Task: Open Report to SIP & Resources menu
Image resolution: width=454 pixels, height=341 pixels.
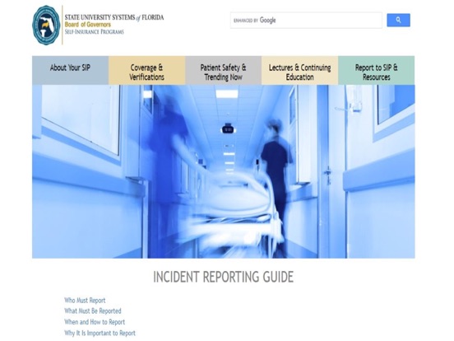Action: 376,70
